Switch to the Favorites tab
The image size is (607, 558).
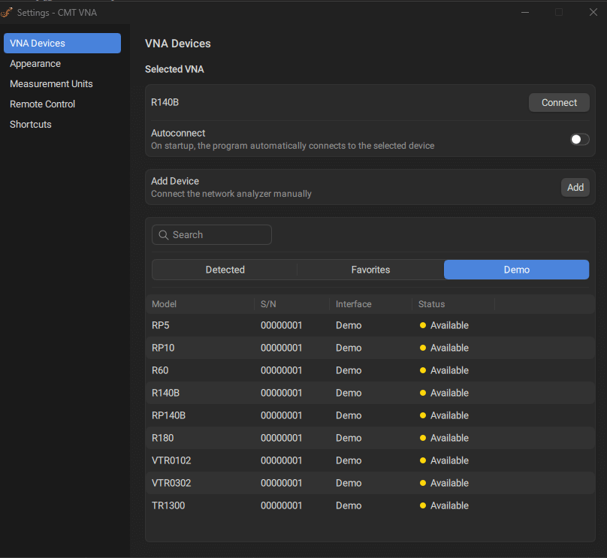pyautogui.click(x=370, y=270)
